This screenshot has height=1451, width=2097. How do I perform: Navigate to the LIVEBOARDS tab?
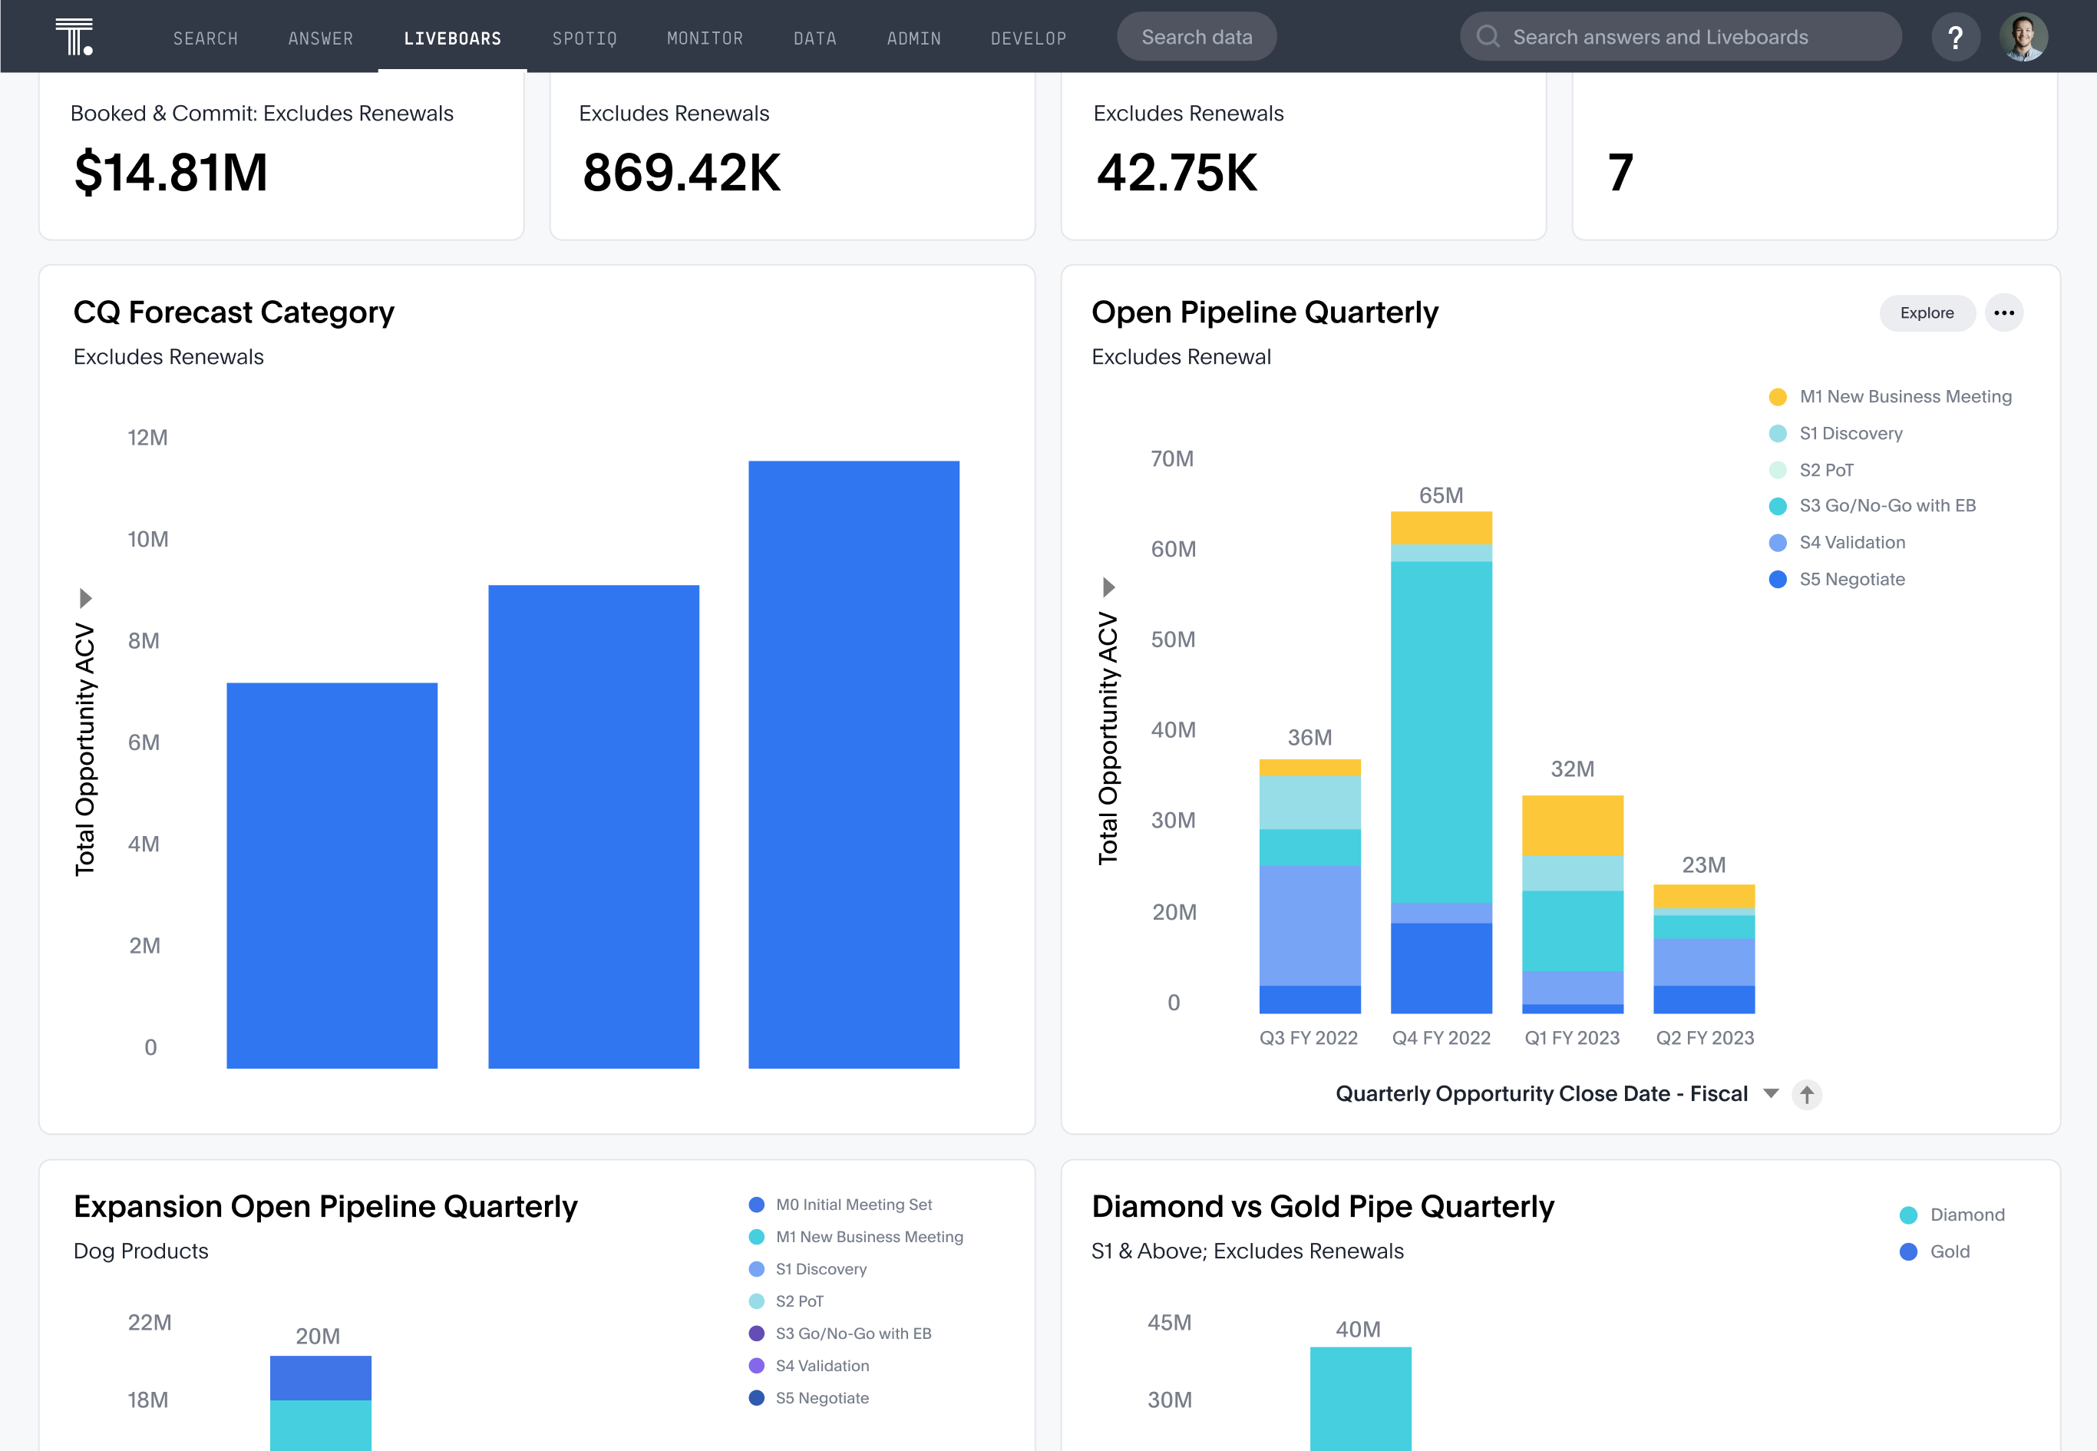click(454, 35)
